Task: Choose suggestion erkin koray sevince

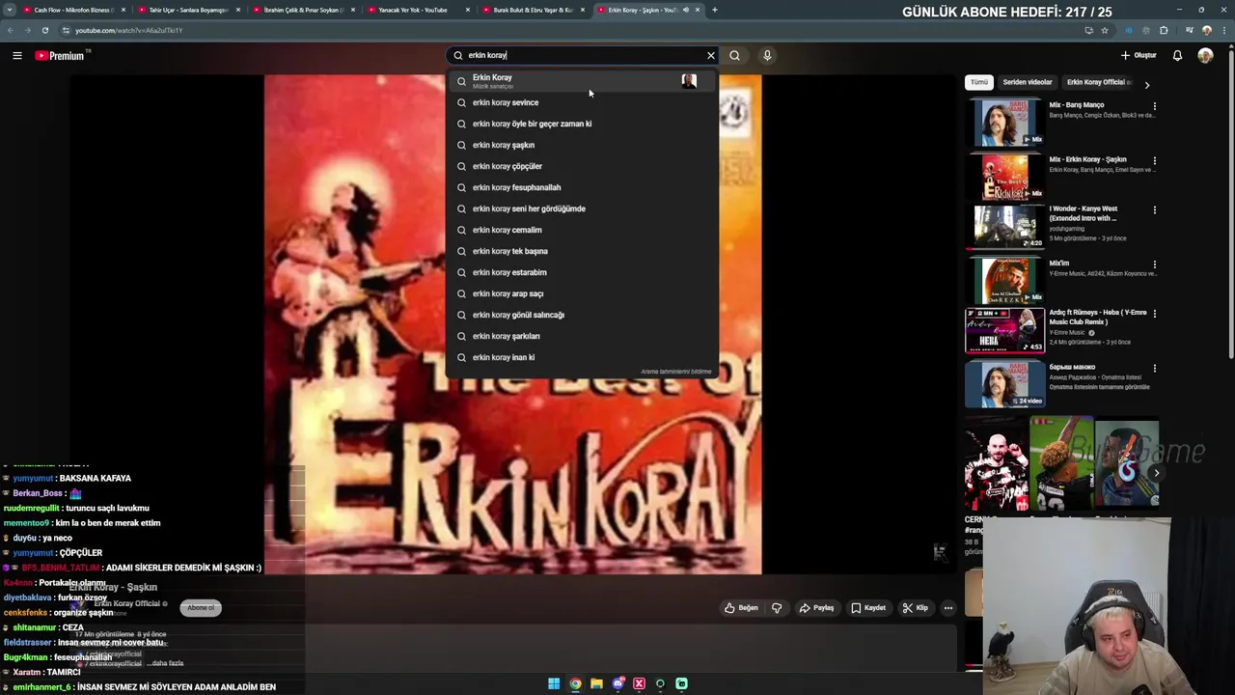Action: [x=582, y=102]
